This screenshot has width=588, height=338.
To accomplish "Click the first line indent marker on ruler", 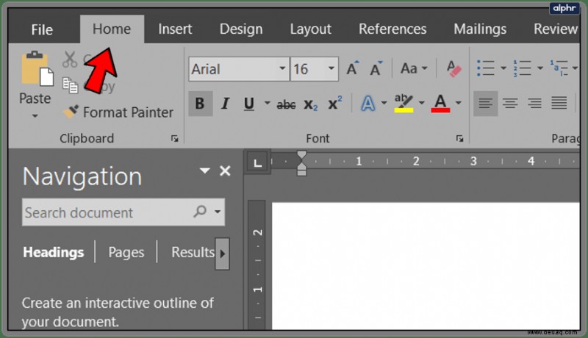I will pos(301,156).
